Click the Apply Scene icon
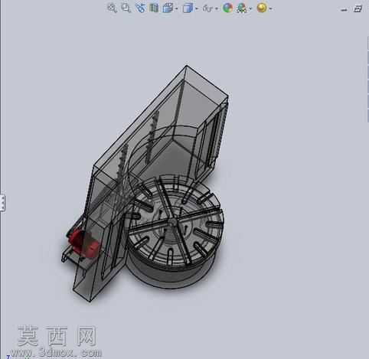Image resolution: width=369 pixels, height=359 pixels. (x=241, y=8)
